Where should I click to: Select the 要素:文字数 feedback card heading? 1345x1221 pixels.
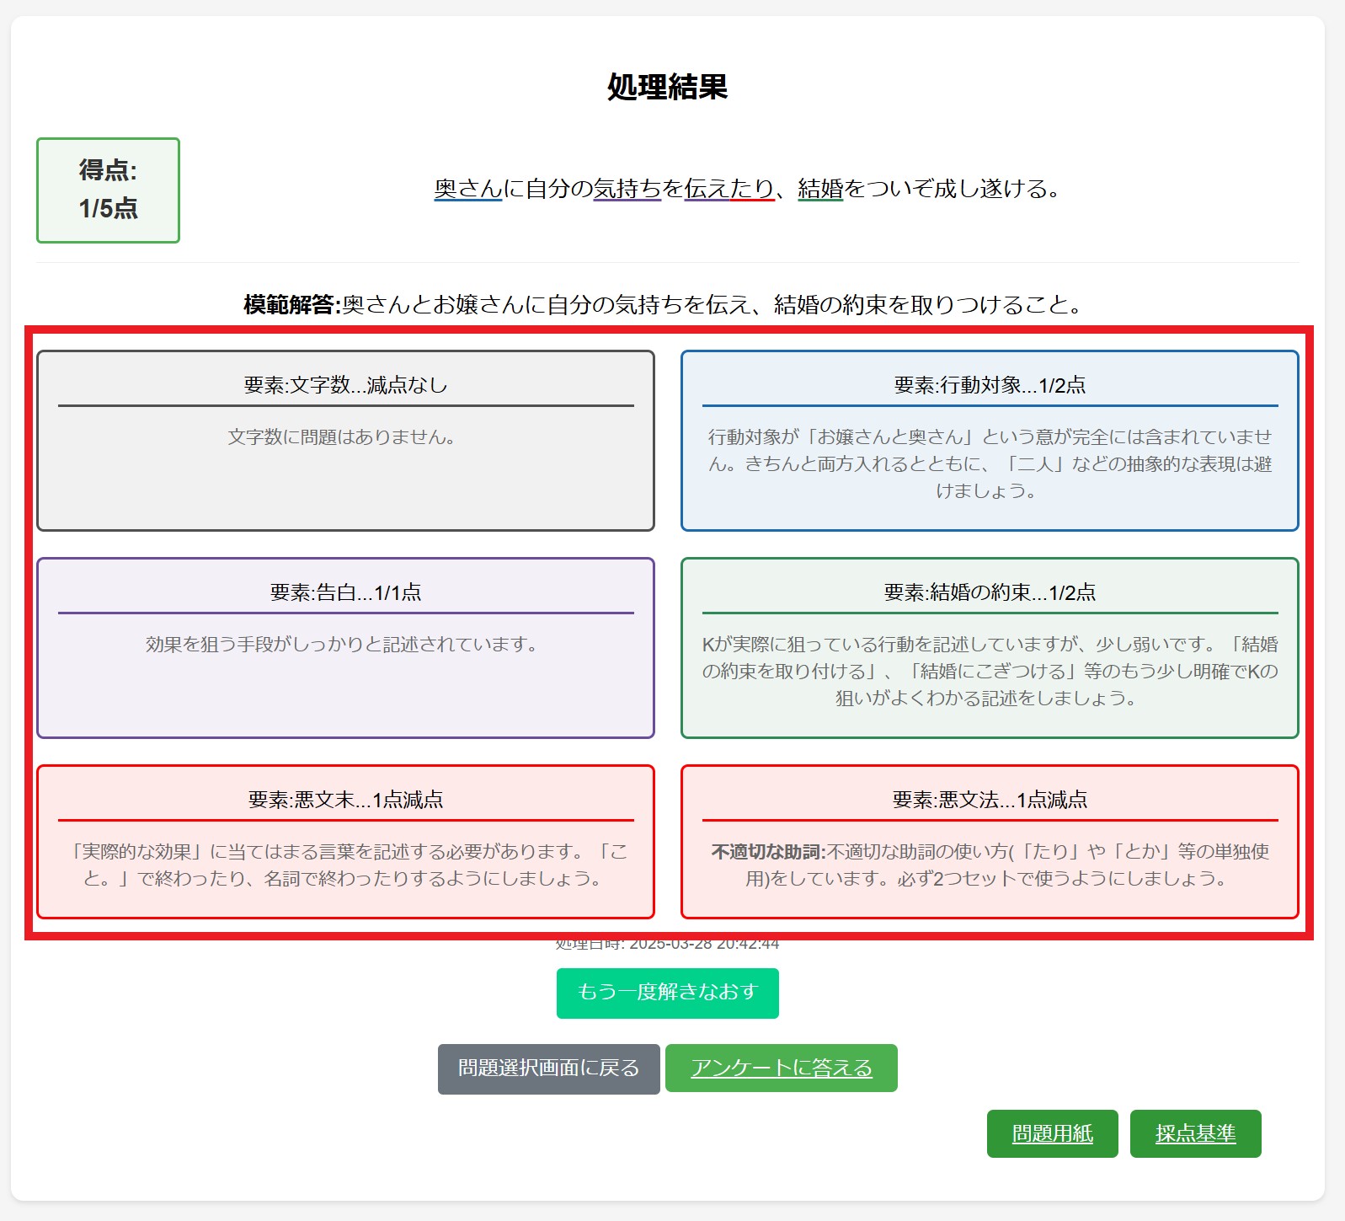point(345,385)
